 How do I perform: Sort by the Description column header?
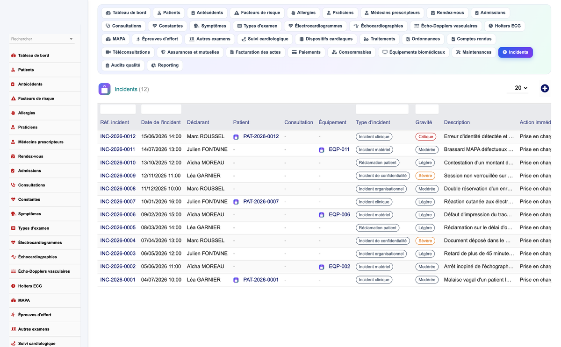coord(457,122)
